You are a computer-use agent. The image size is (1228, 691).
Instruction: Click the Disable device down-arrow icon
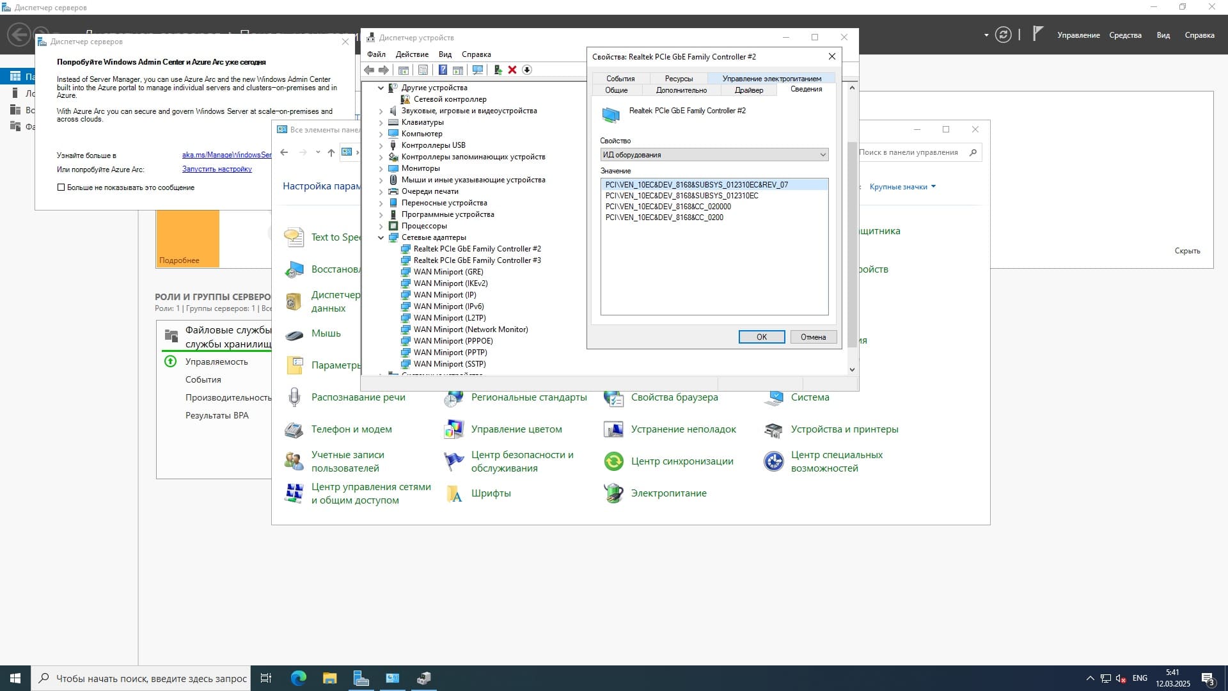pyautogui.click(x=527, y=70)
